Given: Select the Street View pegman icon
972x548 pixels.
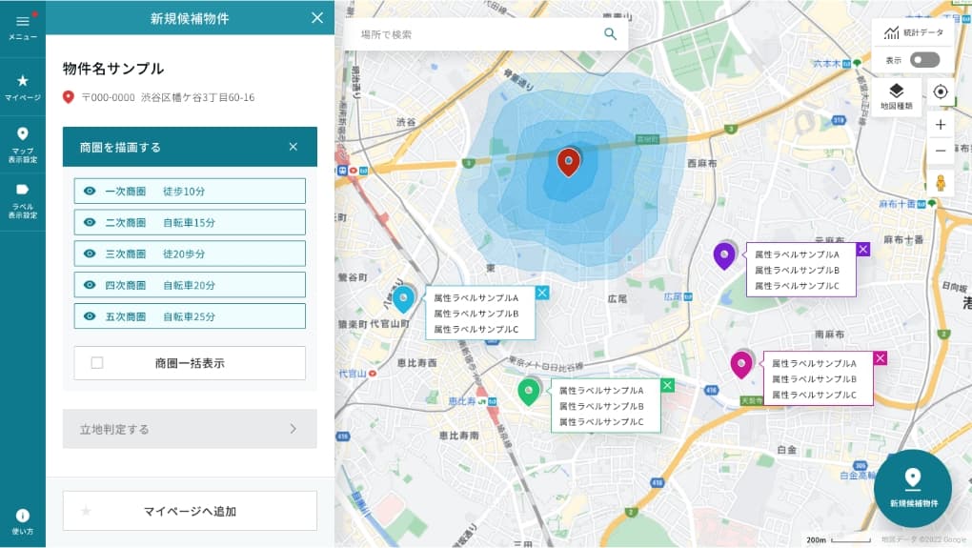Looking at the screenshot, I should [x=941, y=183].
